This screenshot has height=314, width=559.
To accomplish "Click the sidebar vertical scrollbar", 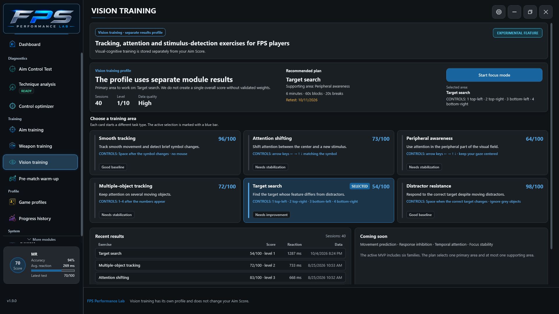I will (82, 144).
